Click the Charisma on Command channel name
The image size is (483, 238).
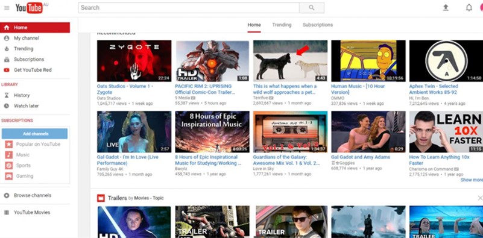pos(431,169)
